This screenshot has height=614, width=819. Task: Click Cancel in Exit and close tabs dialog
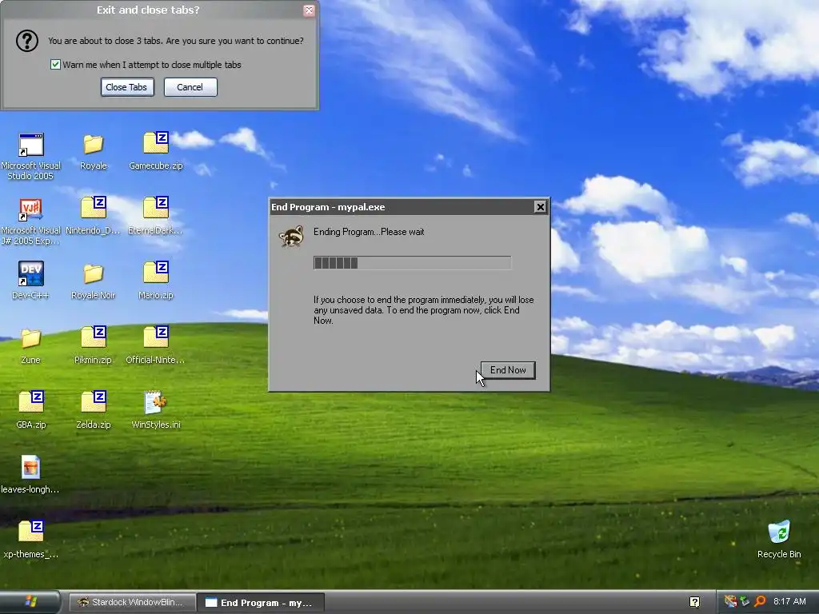tap(190, 87)
